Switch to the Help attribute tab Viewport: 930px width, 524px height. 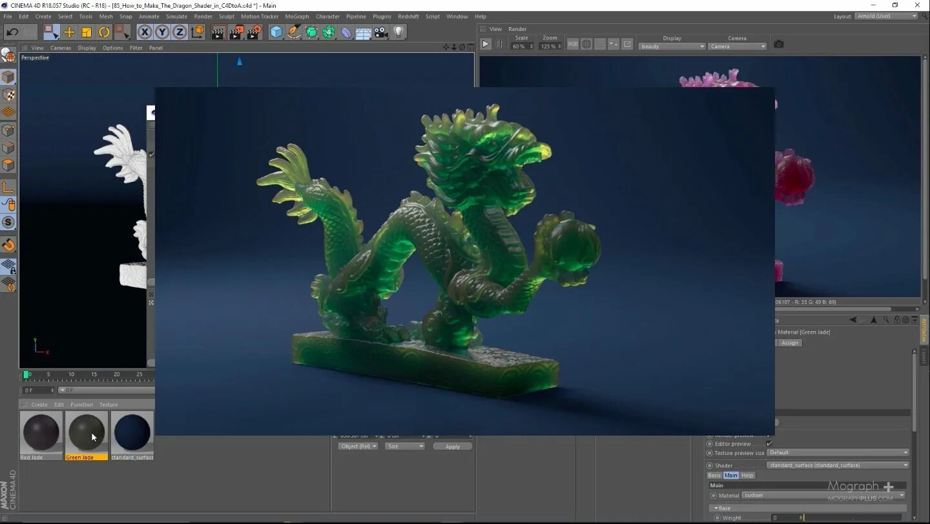tap(747, 476)
